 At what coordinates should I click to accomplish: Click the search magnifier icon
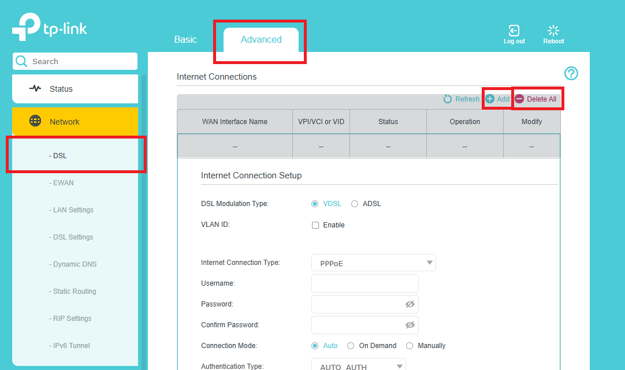[x=21, y=61]
